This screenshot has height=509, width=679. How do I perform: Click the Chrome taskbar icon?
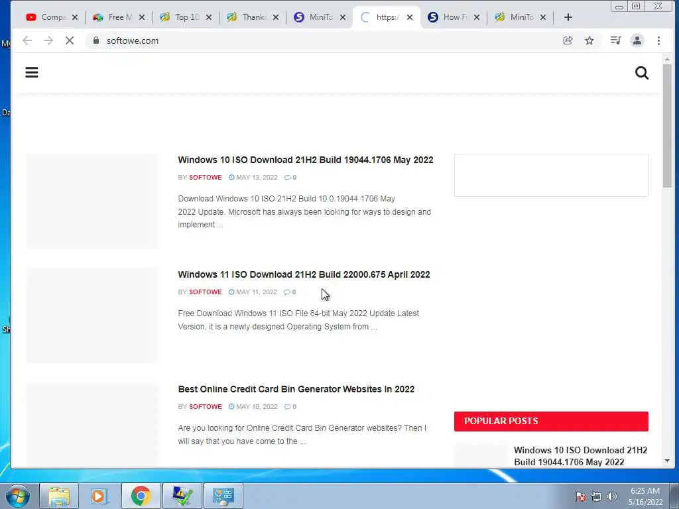tap(141, 496)
